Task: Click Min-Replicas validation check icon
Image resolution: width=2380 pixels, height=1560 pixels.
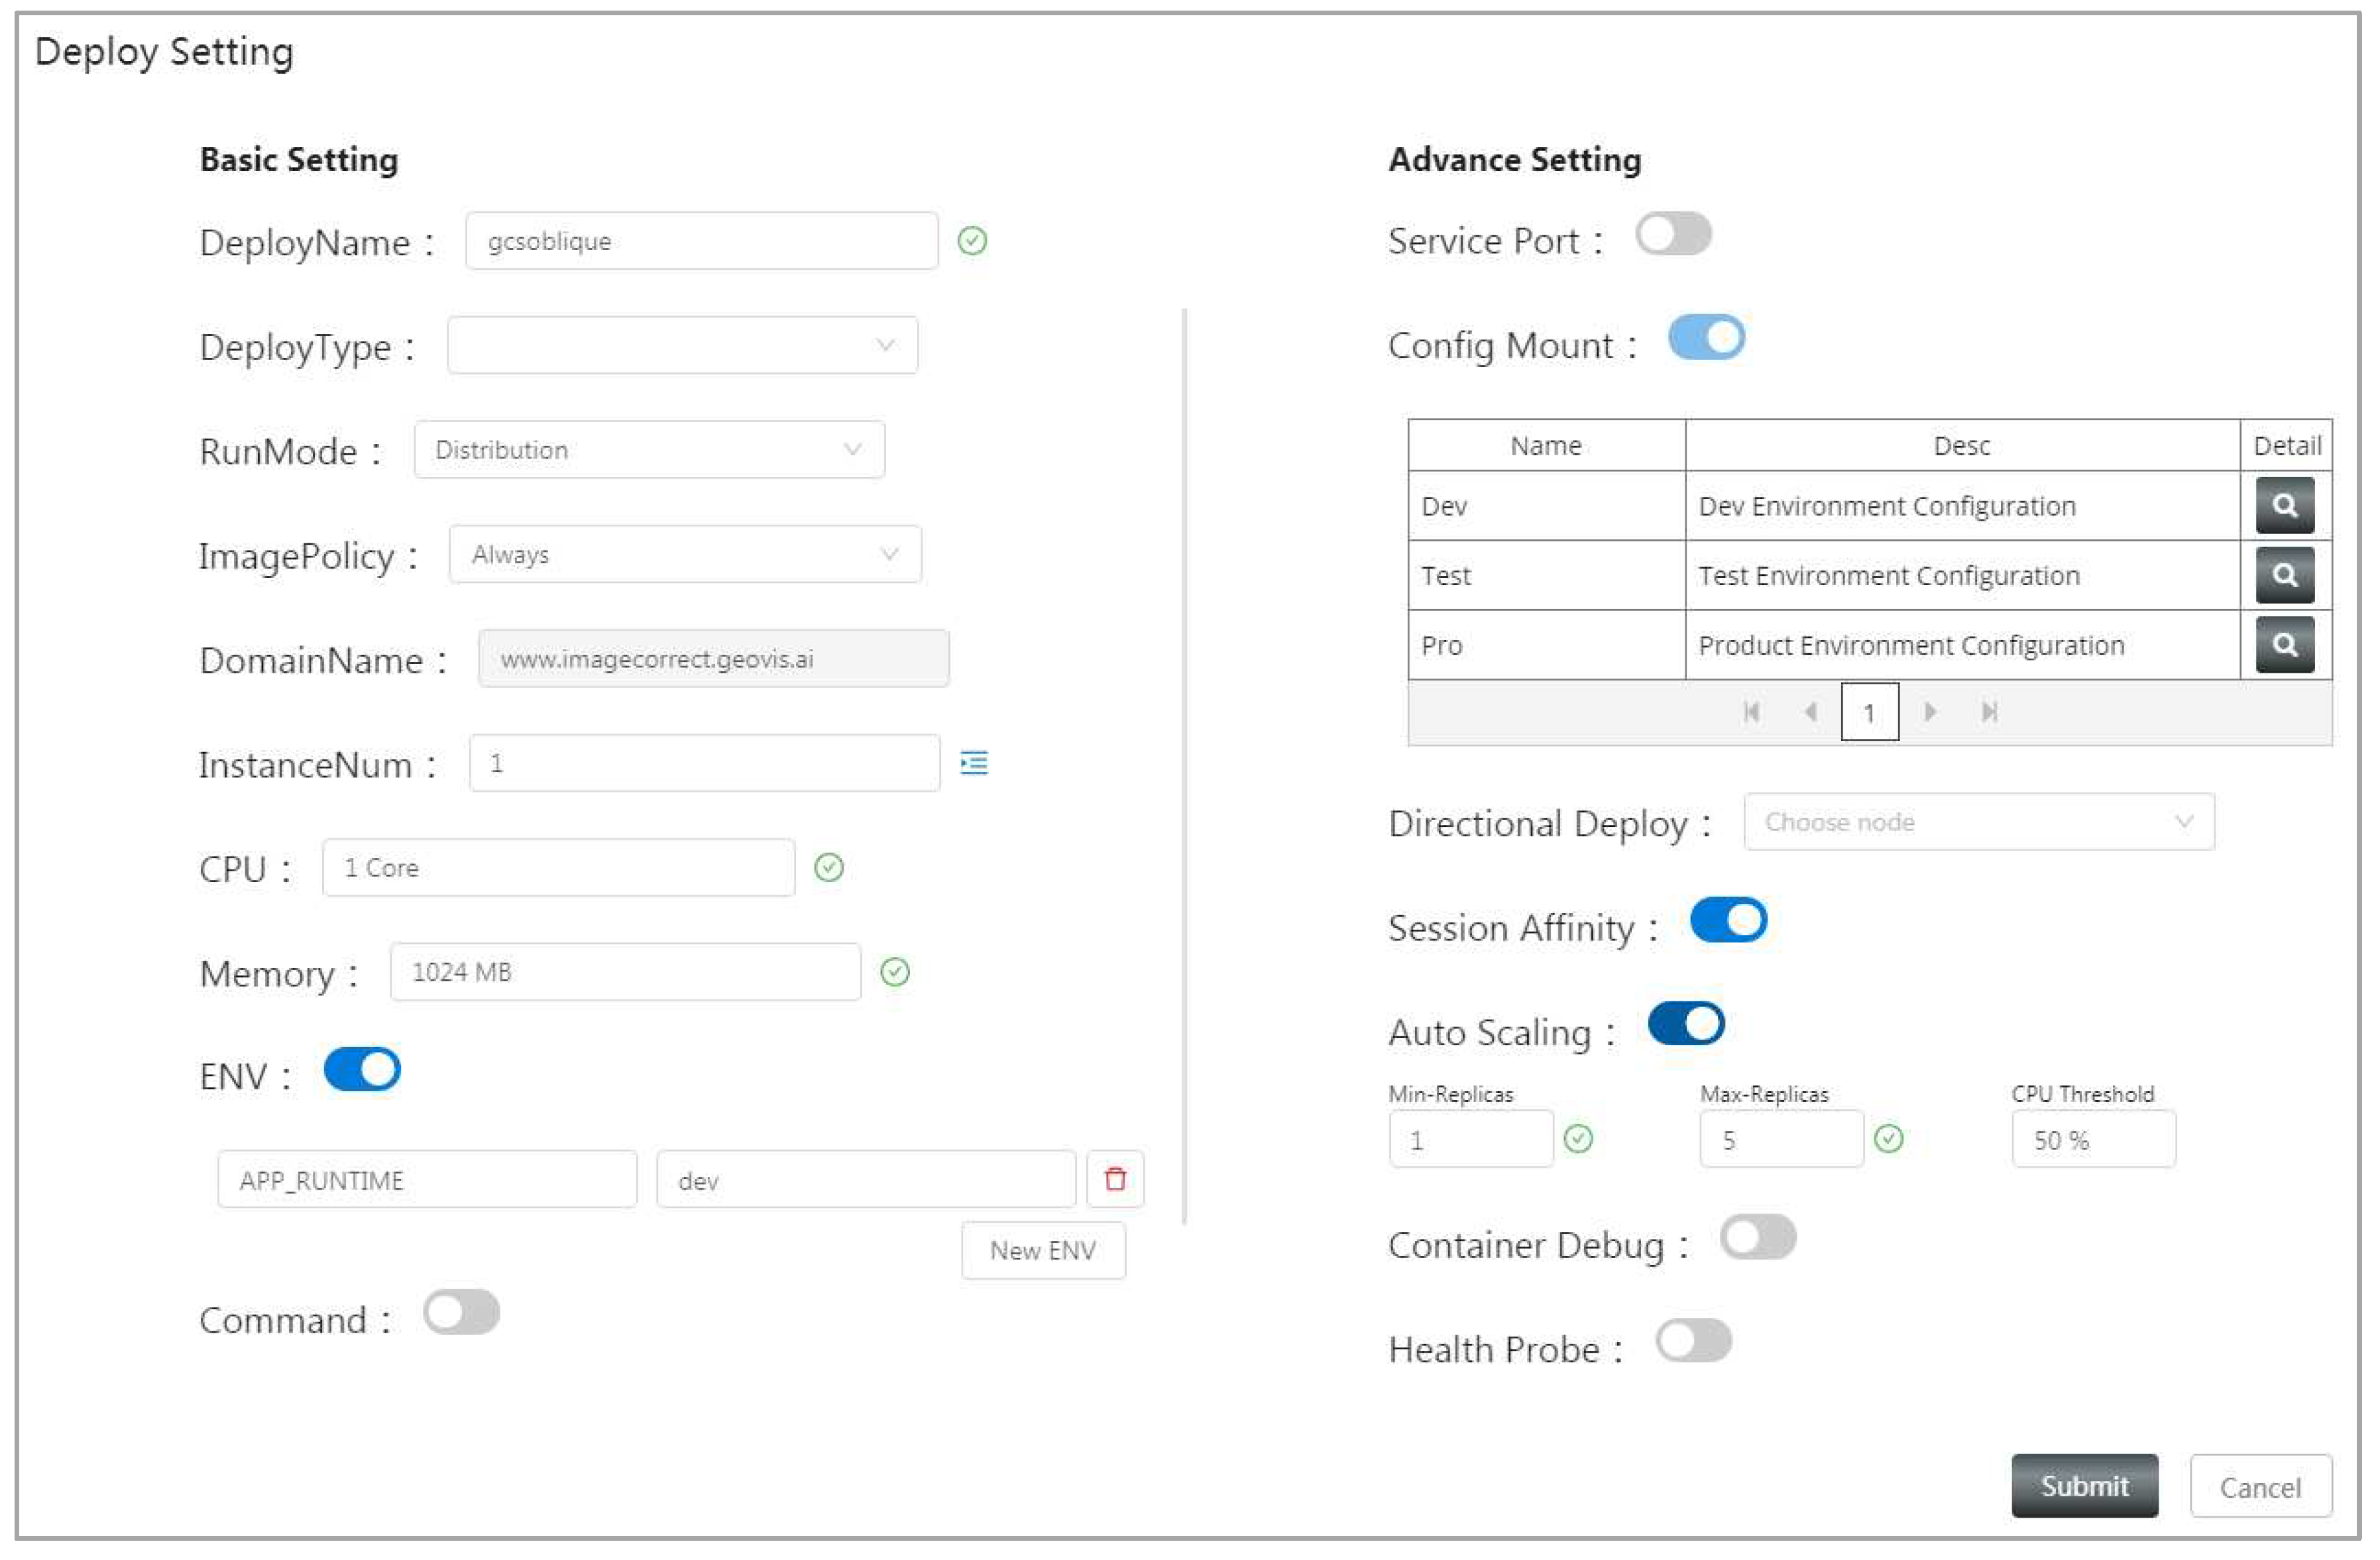Action: click(1578, 1139)
